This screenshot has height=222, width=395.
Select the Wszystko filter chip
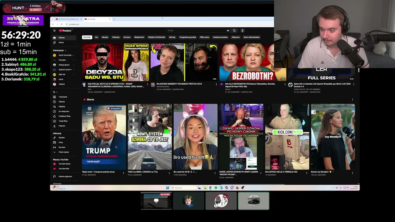click(87, 37)
